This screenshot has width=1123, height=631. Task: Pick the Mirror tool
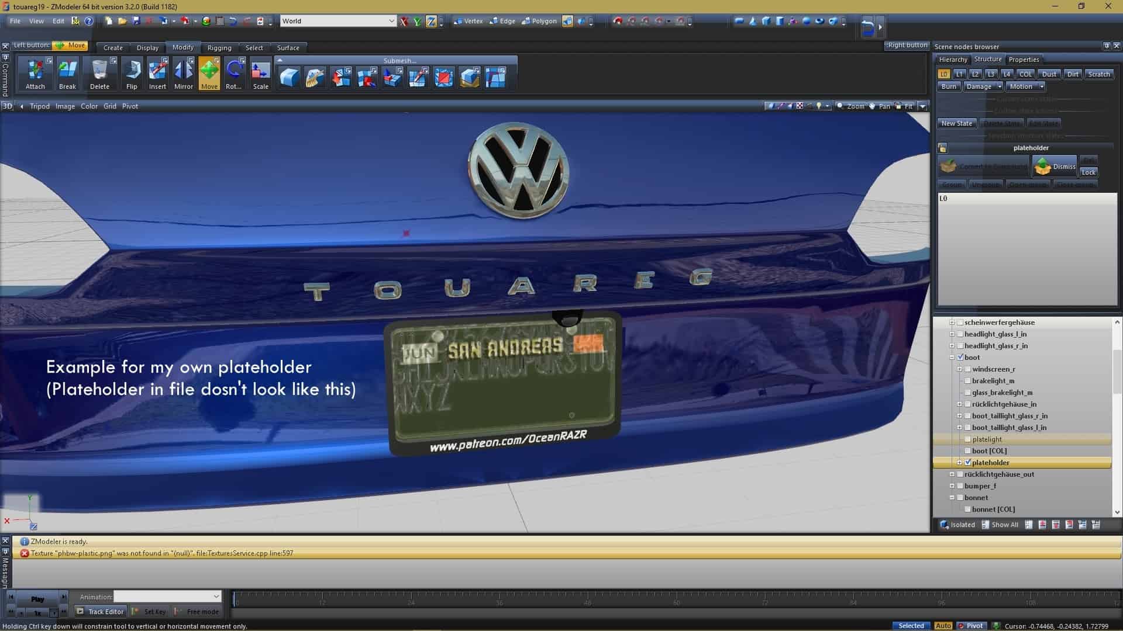click(183, 74)
